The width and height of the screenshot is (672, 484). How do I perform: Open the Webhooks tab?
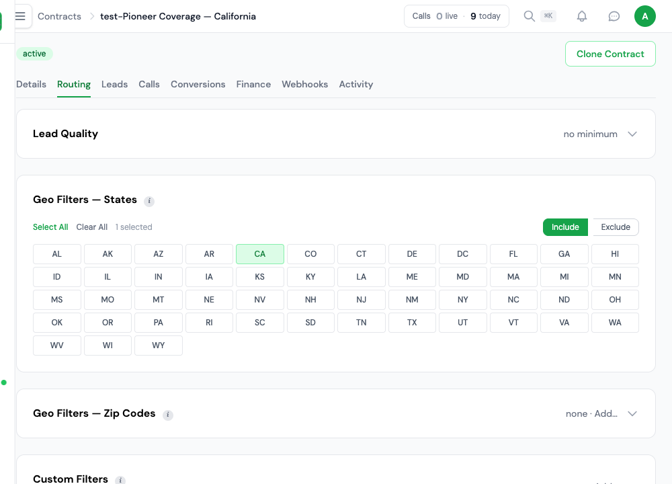(x=304, y=85)
